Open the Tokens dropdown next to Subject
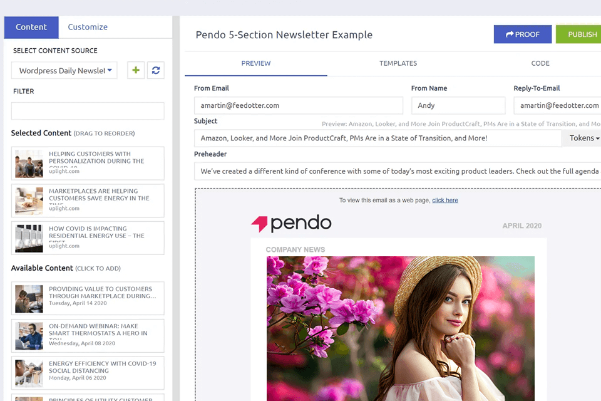Viewport: 601px width, 401px height. click(583, 138)
